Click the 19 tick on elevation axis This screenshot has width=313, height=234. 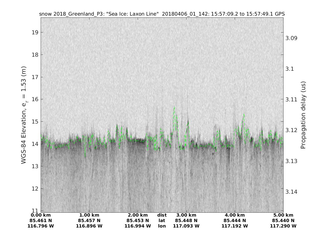pyautogui.click(x=35, y=32)
